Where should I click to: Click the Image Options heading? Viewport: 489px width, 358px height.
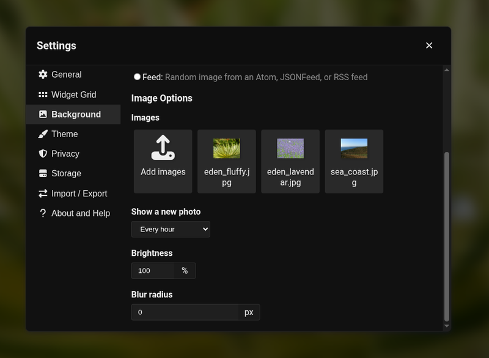[x=162, y=98]
